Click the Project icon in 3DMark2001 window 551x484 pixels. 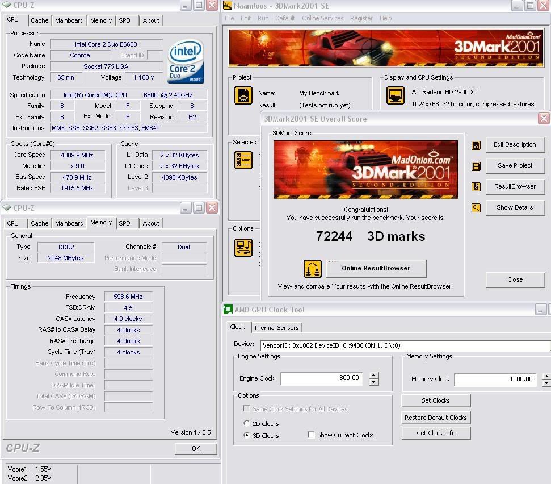pos(243,95)
